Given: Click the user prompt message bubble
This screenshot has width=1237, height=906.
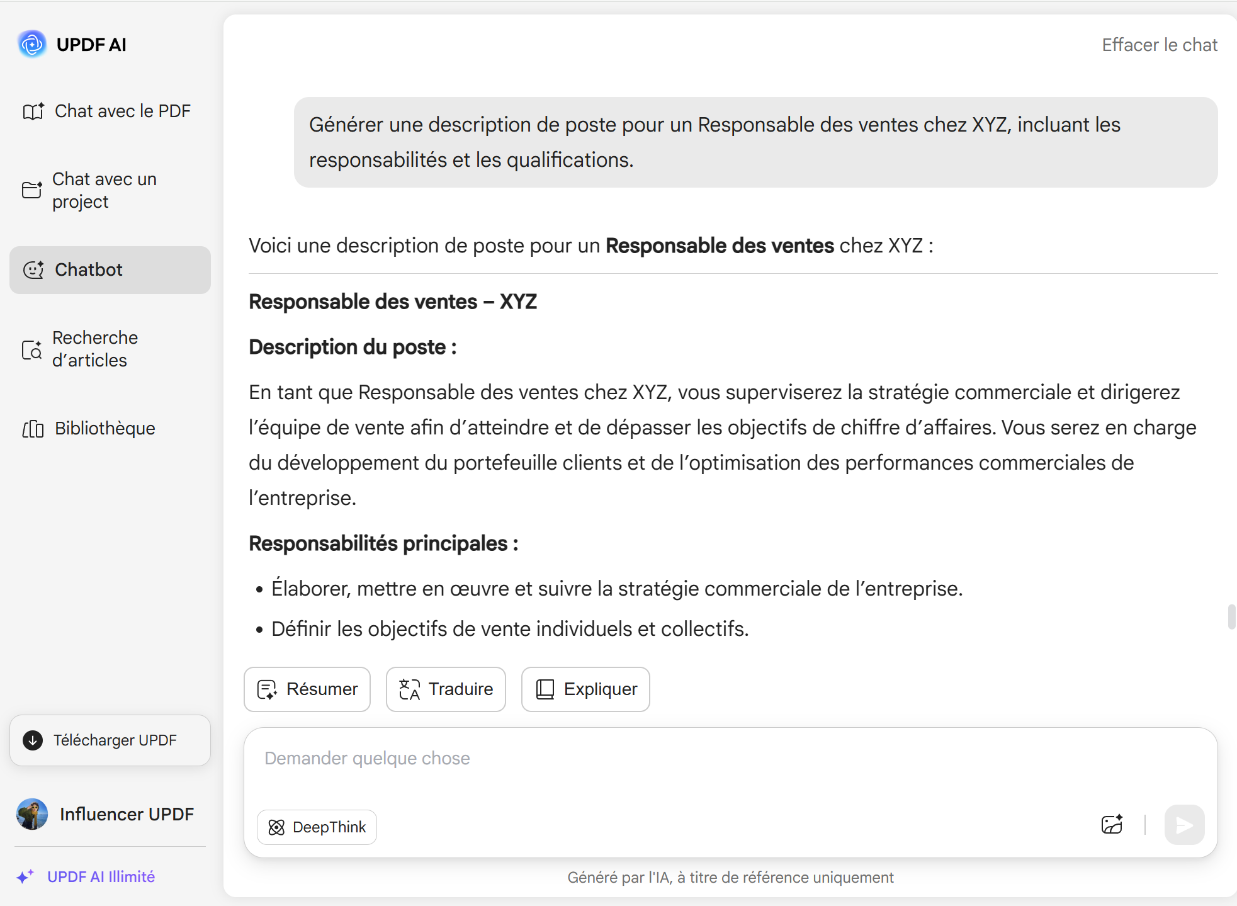Looking at the screenshot, I should [x=755, y=142].
